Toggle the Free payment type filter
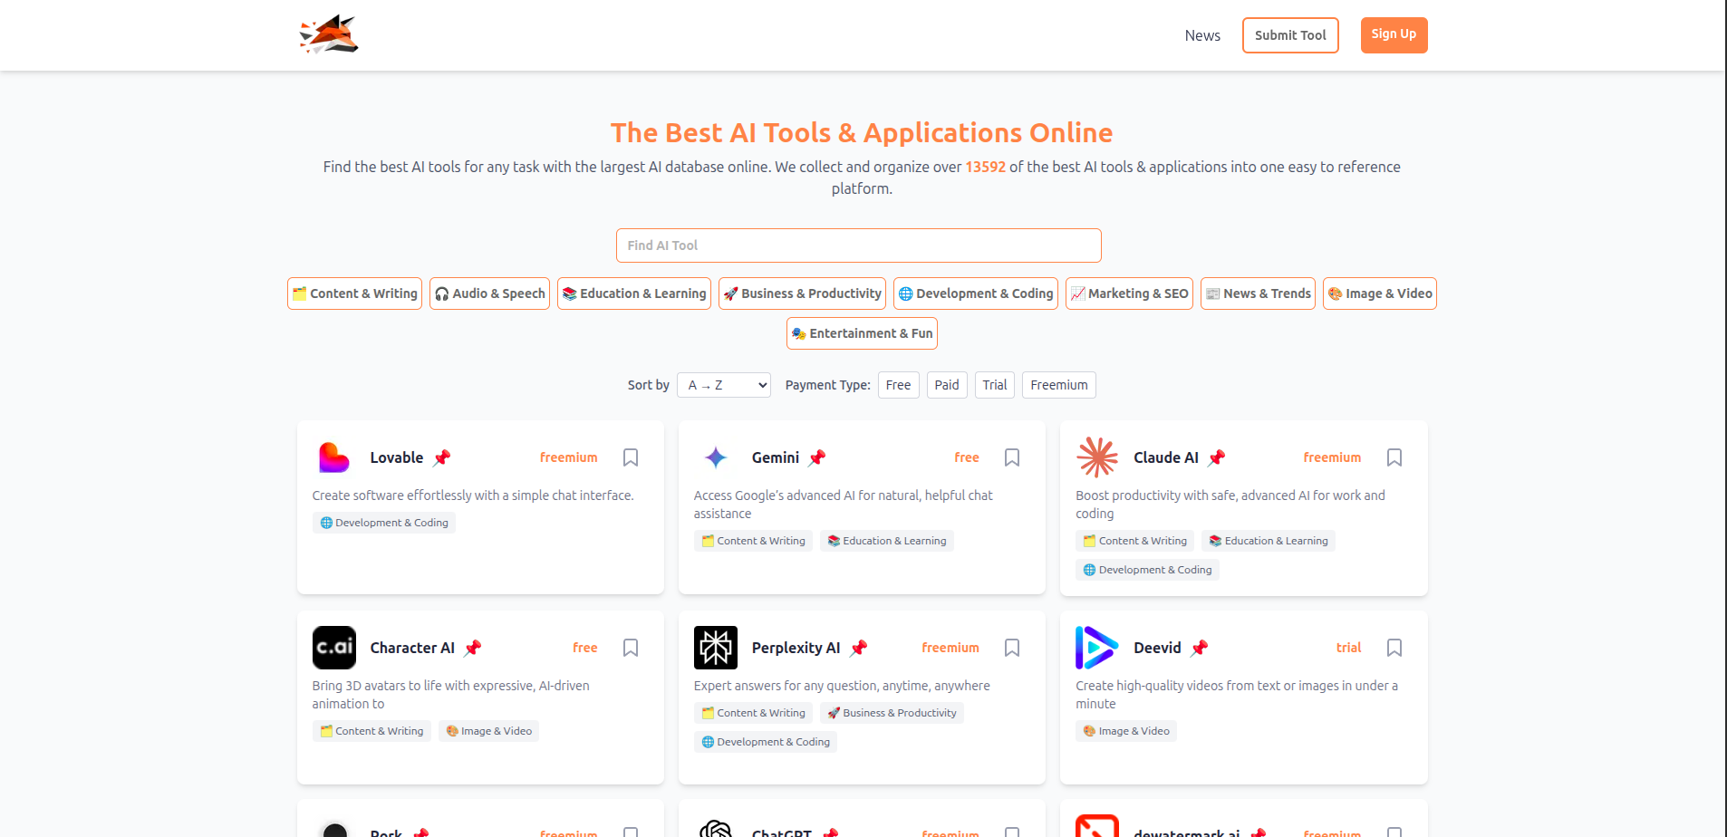This screenshot has width=1727, height=837. (x=898, y=385)
